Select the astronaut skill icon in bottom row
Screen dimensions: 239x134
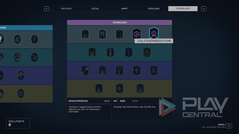(119, 88)
